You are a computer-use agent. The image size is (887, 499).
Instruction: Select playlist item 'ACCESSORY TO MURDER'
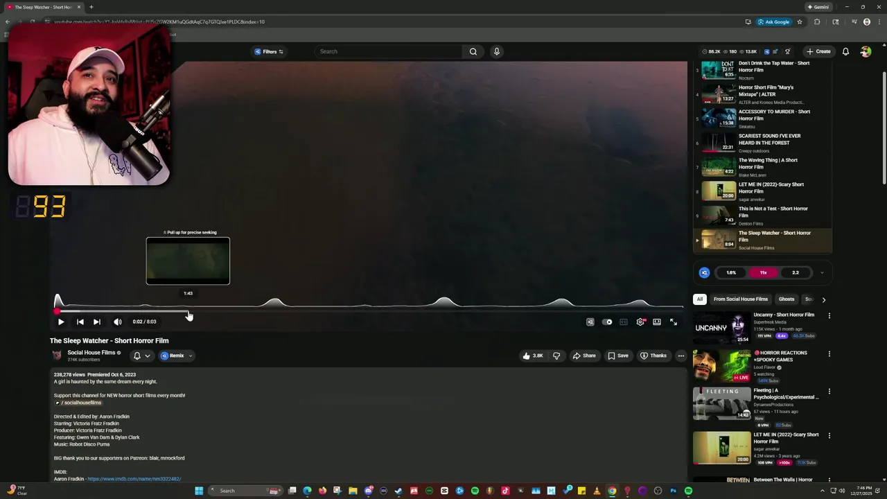click(x=762, y=119)
